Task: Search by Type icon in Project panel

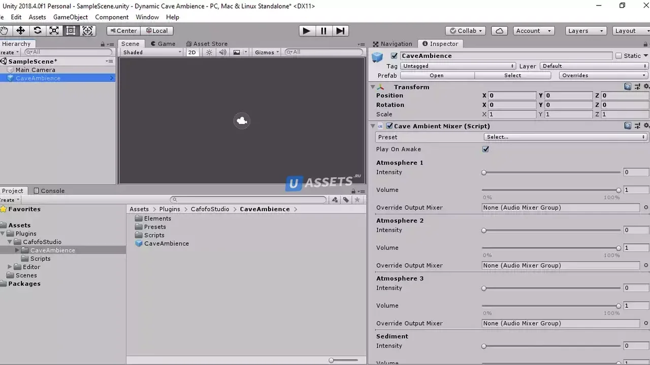Action: [335, 200]
